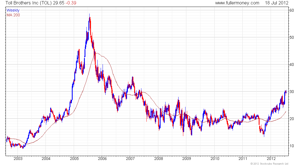Image resolution: width=305 pixels, height=166 pixels.
Task: Click the 2009 year axis label
Action: 187,159
